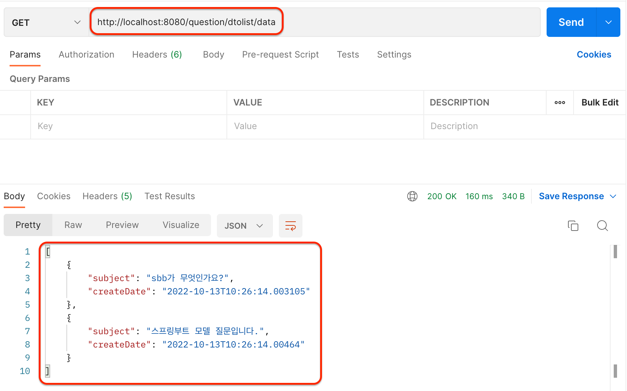Switch to the Params tab
Screen dimensions: 627x391
[x=25, y=55]
